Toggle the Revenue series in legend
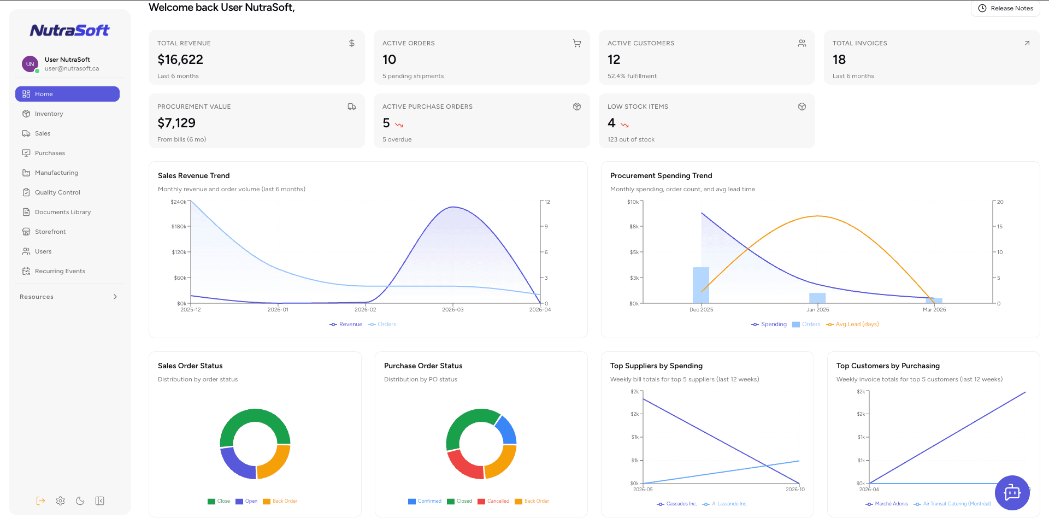1049x524 pixels. tap(346, 325)
